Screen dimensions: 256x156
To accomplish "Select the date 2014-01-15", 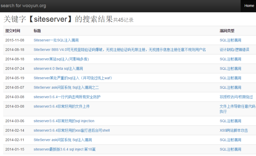I will coord(15,149).
